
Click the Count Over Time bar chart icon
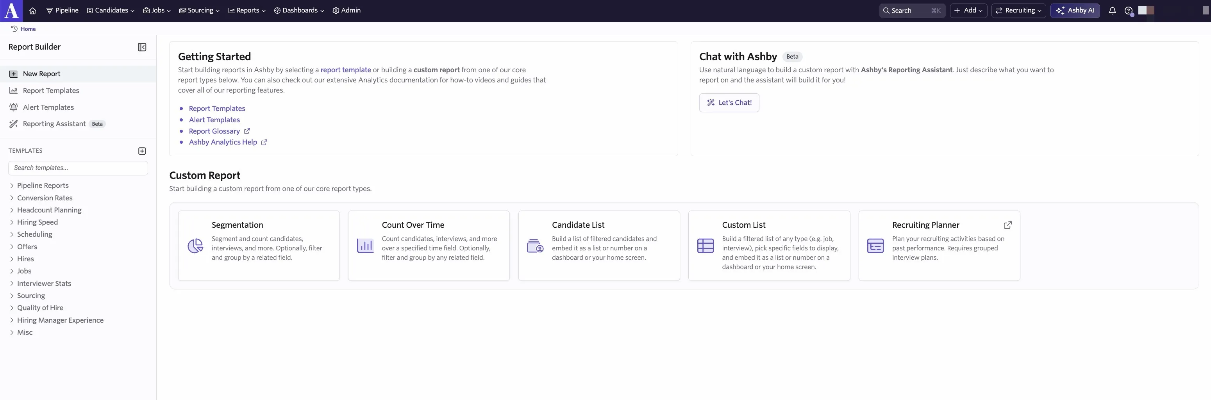[x=365, y=246]
